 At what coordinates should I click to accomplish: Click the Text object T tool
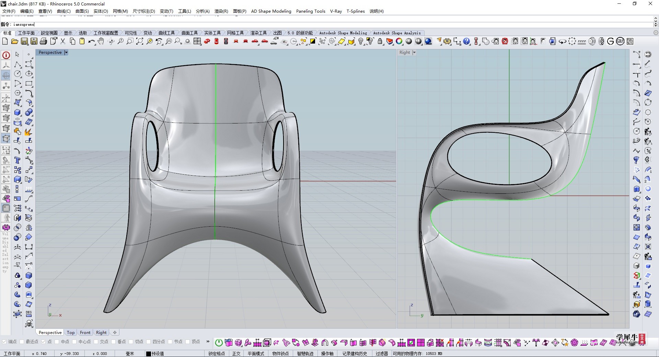[17, 160]
